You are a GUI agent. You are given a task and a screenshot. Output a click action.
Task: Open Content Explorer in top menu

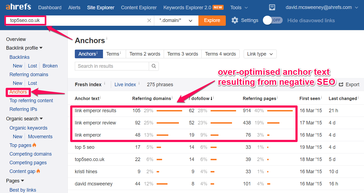click(139, 8)
